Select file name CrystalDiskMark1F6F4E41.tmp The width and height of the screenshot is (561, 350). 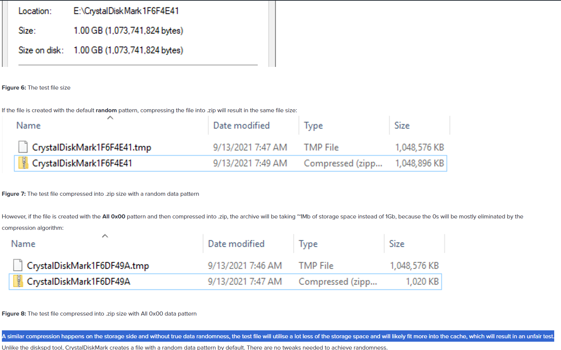(x=92, y=147)
